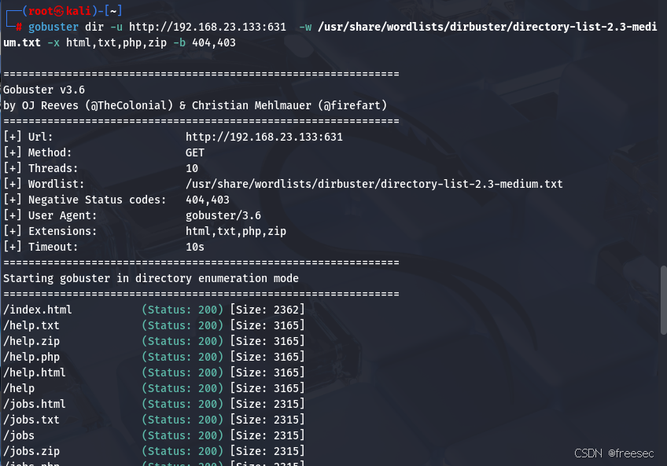Click the '[+] Method:' label
The height and width of the screenshot is (466, 667).
pos(38,152)
